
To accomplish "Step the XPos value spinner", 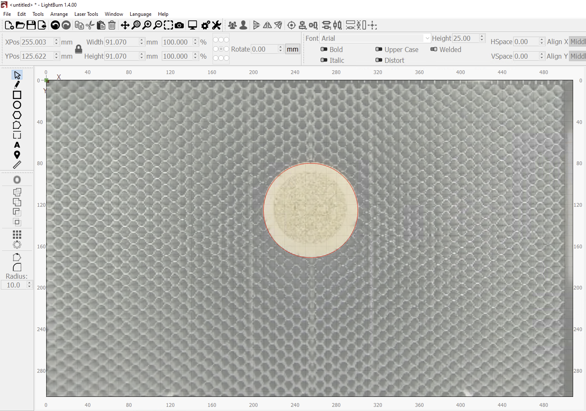I will [56, 42].
